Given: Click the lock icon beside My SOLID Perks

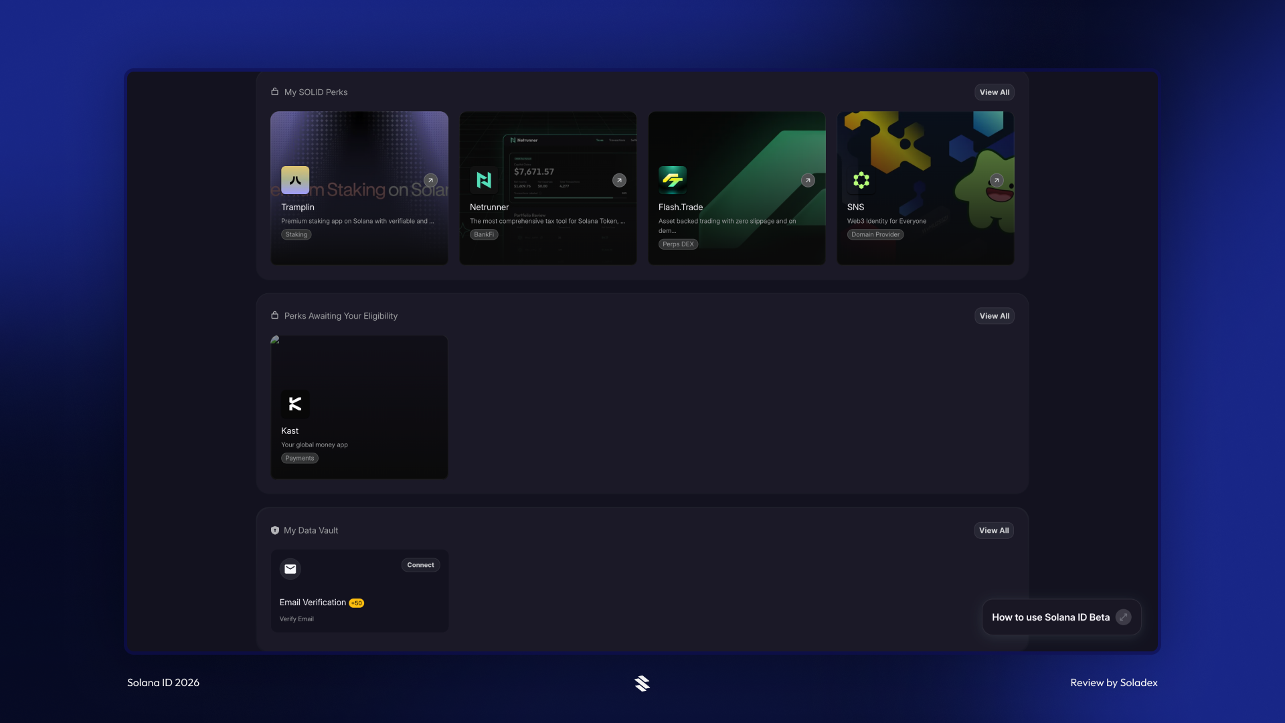Looking at the screenshot, I should point(274,92).
